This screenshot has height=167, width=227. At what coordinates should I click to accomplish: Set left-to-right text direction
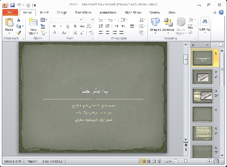pos(117,26)
